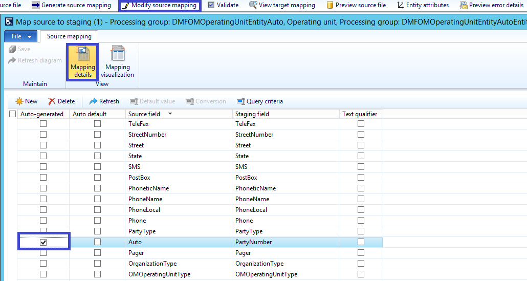527x281 pixels.
Task: Open View target mapping
Action: pyautogui.click(x=282, y=5)
